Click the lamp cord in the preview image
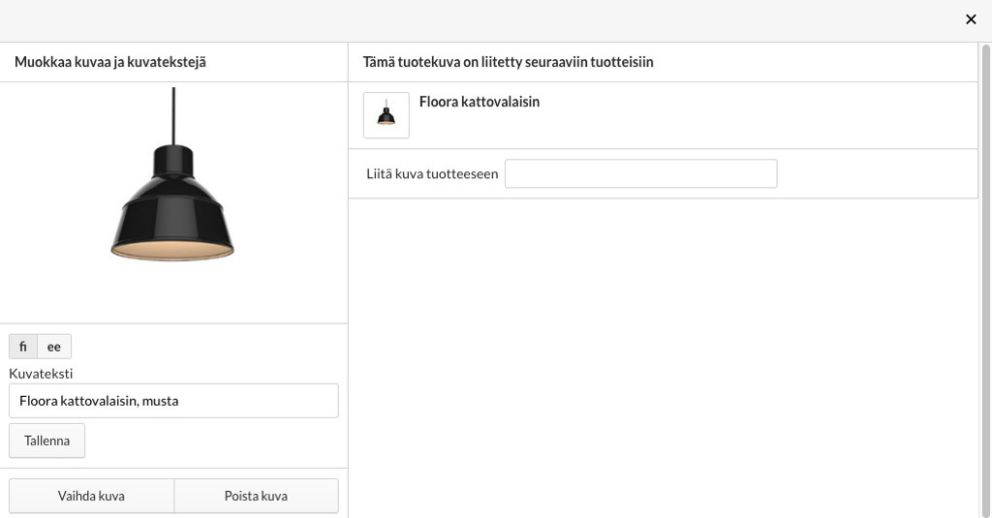This screenshot has width=992, height=518. pos(173,116)
